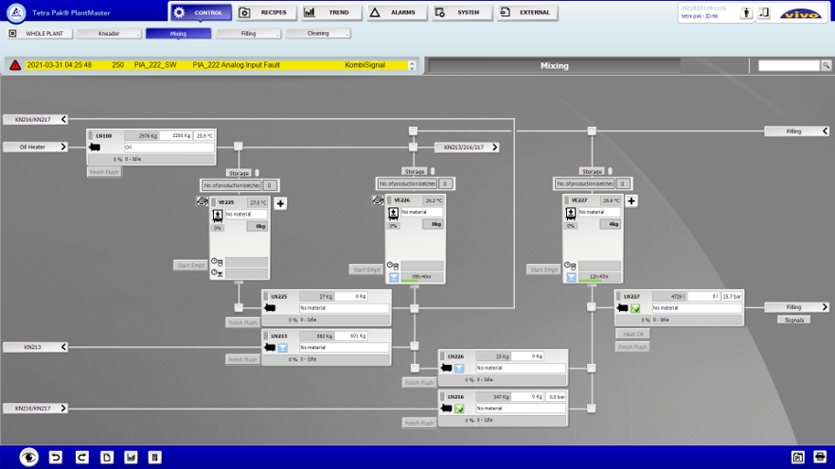Viewport: 835px width, 469px height.
Task: Click the agitator icon left of VE226
Action: [379, 200]
